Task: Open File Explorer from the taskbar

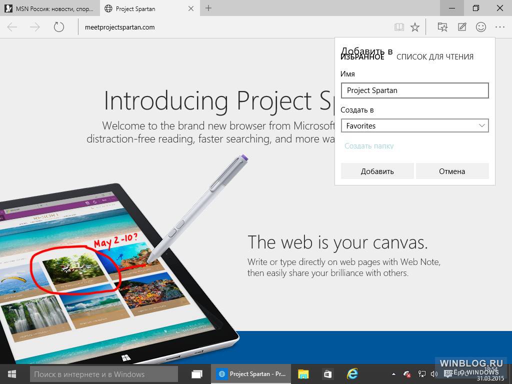Action: 303,374
